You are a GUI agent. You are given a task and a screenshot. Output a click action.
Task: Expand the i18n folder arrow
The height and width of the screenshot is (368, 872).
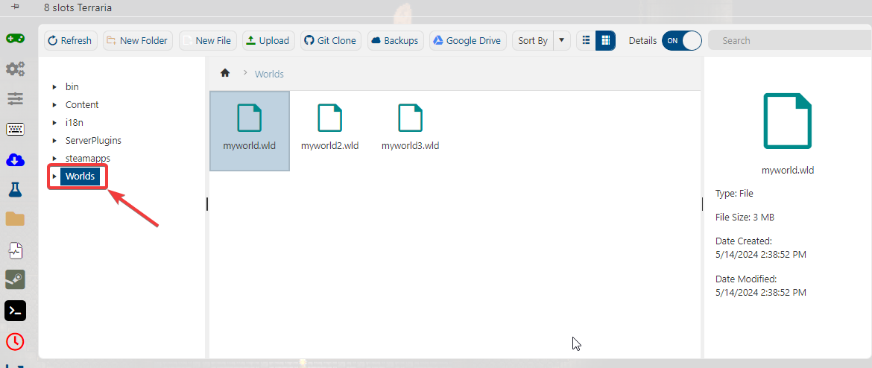click(x=54, y=122)
